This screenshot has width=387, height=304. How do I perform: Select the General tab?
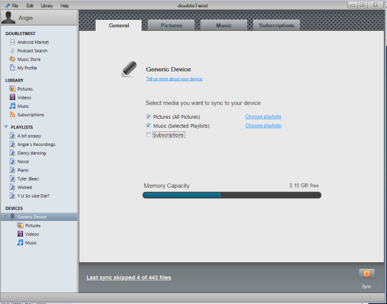click(119, 25)
